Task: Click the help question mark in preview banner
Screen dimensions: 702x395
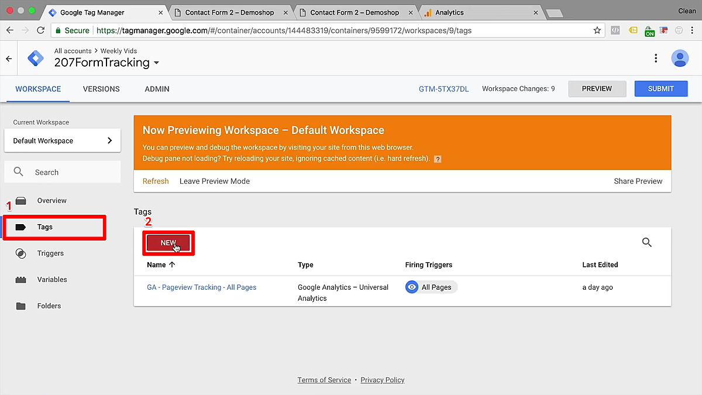Action: point(438,159)
